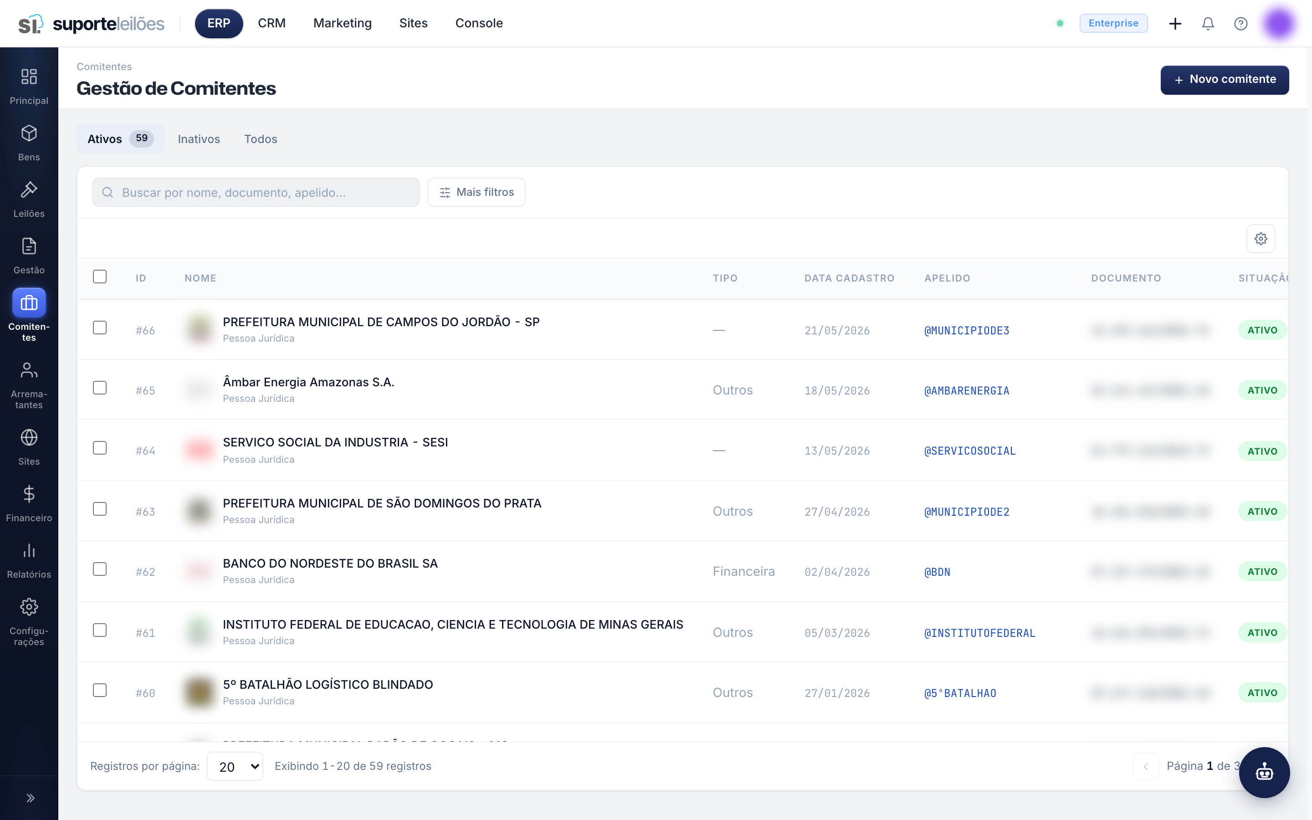Open the Marketing module
This screenshot has width=1312, height=820.
tap(342, 23)
